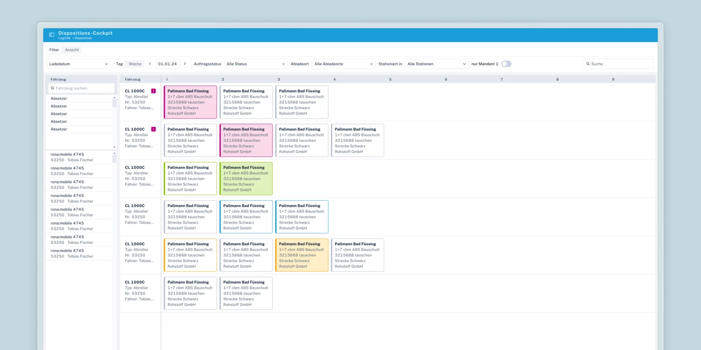This screenshot has height=350, width=701.
Task: Enable the nur Mandant 1 switch
Action: (x=506, y=64)
